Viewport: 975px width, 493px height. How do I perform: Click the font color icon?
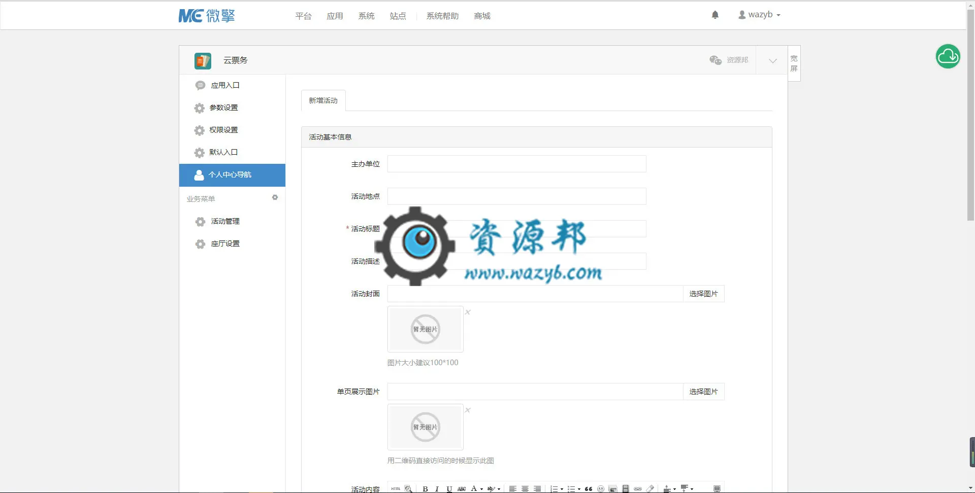[474, 489]
